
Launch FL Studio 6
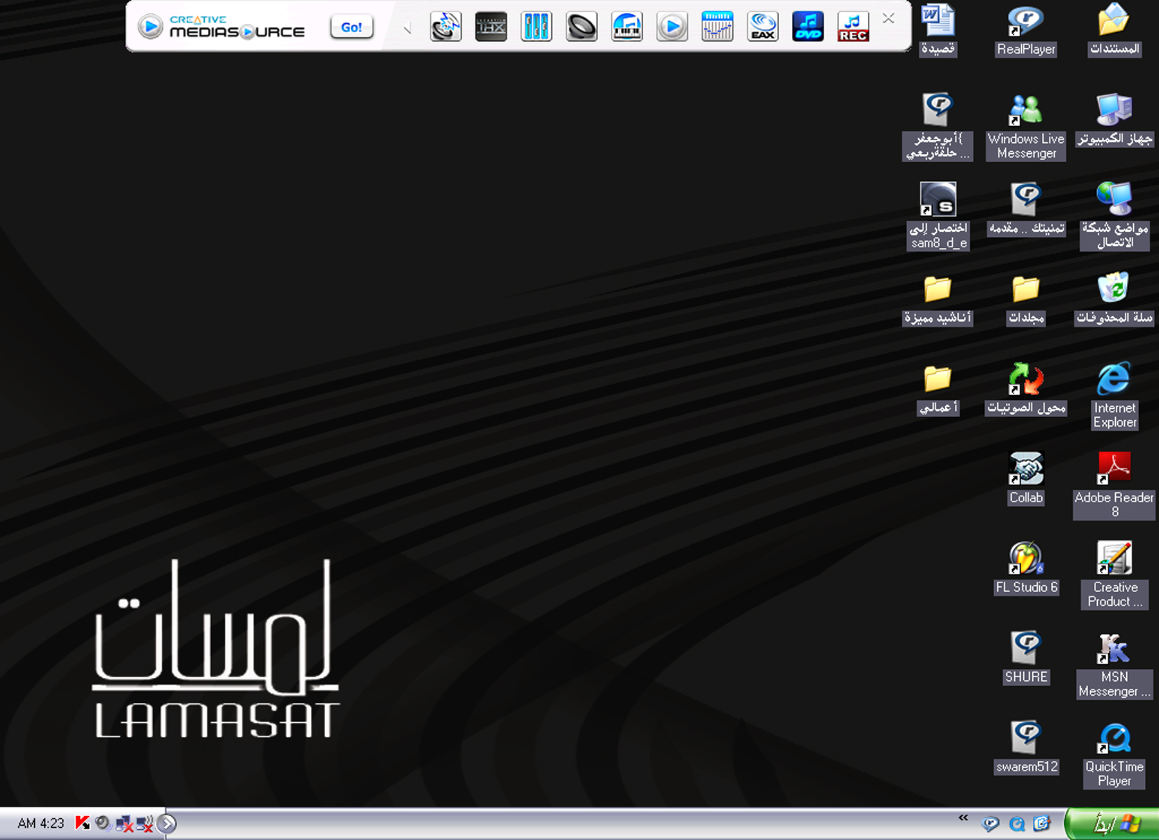[1026, 569]
